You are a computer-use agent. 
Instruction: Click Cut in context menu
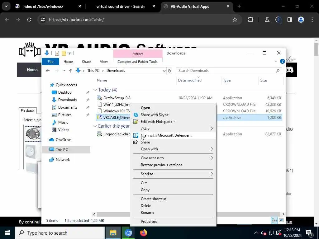(174, 183)
